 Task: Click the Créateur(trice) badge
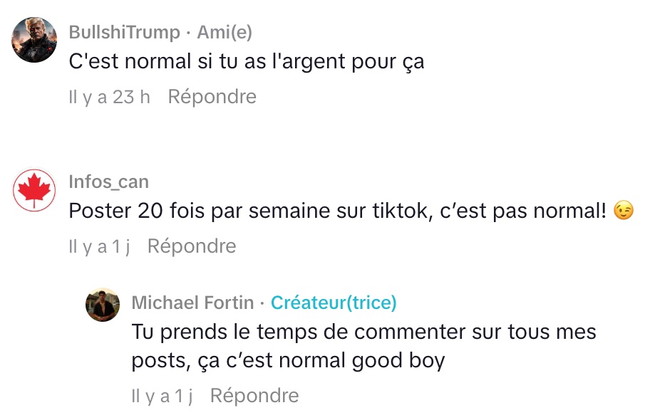(334, 303)
